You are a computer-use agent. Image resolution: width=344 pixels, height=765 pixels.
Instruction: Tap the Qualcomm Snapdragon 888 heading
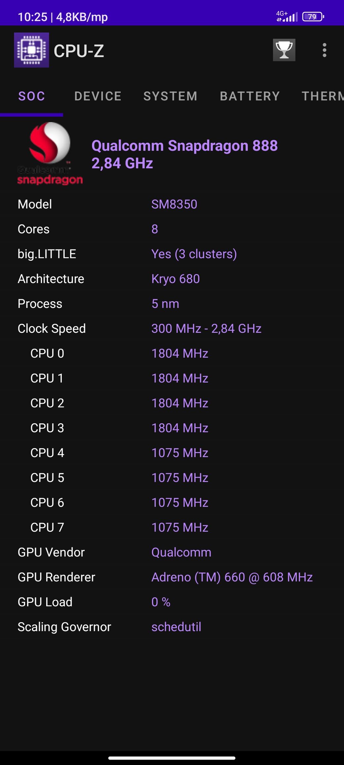[185, 146]
